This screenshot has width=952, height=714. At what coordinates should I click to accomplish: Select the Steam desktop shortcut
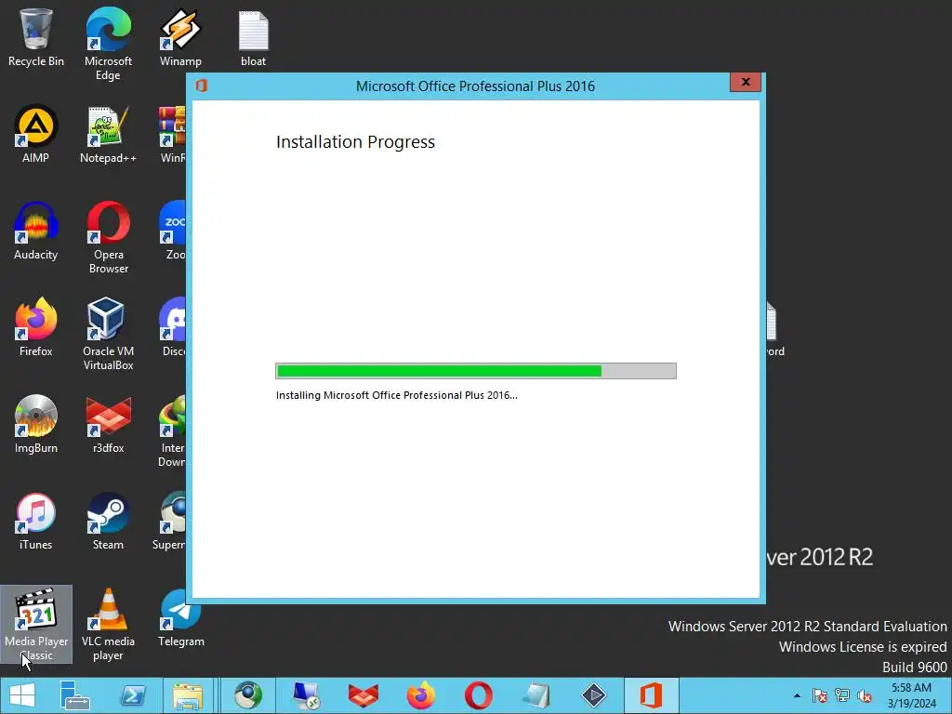coord(108,522)
